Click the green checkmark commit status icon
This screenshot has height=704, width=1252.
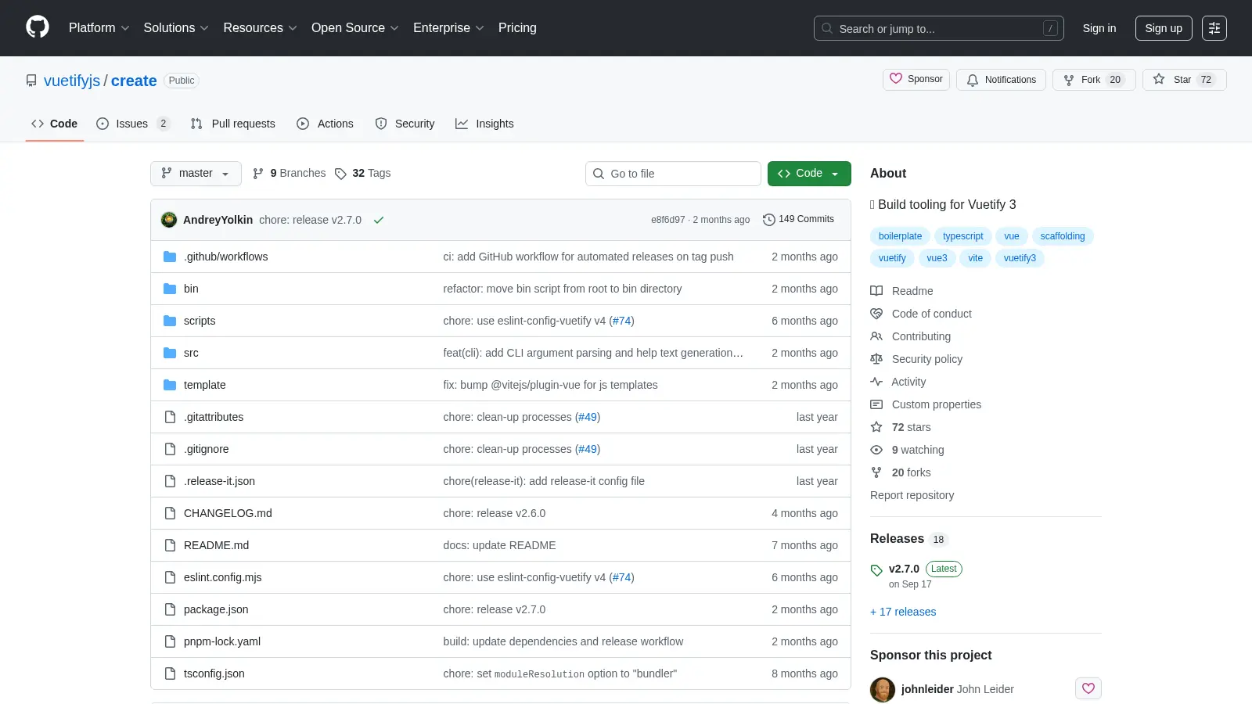379,220
